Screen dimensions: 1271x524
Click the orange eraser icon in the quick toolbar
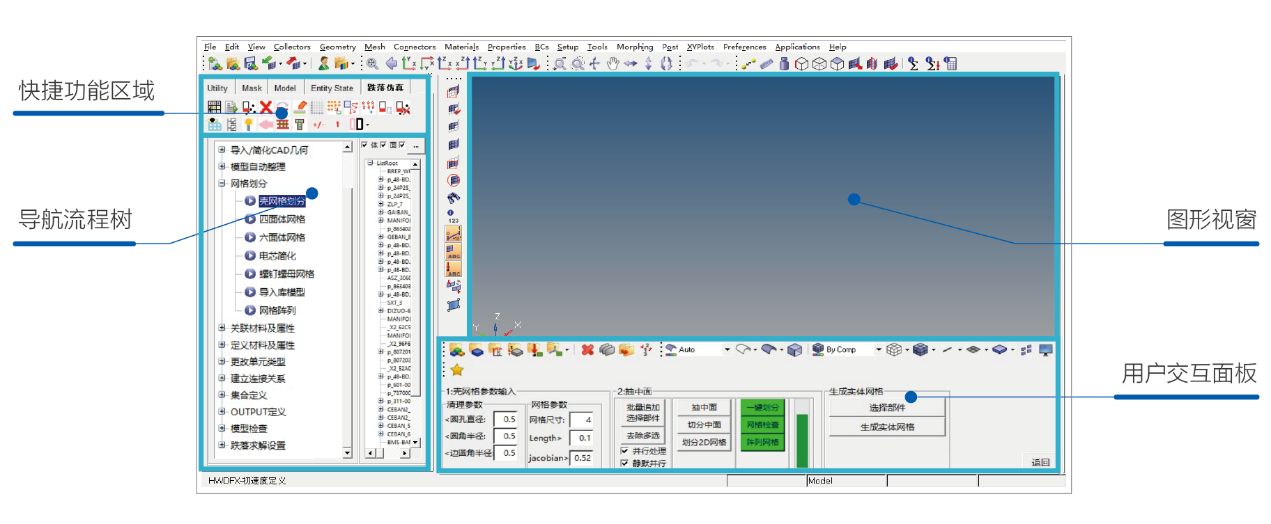(x=300, y=107)
